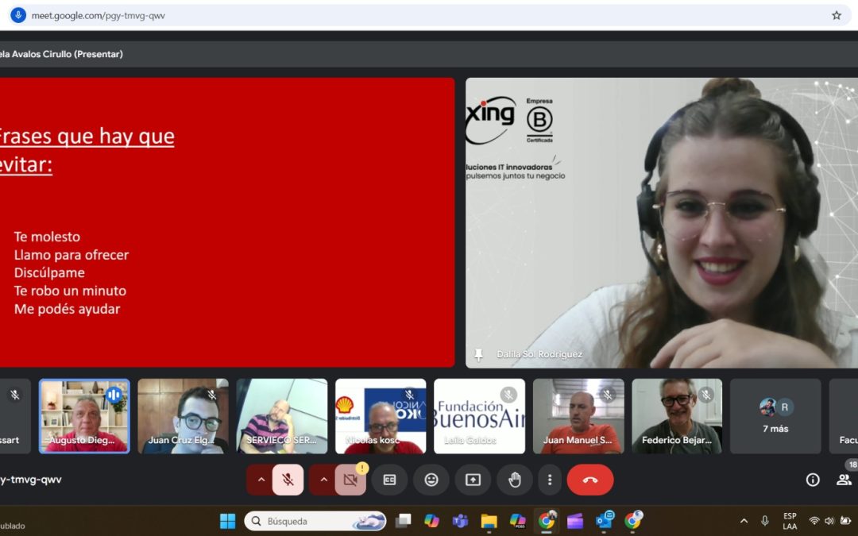Click the Windows taskbar Búsqueda search box

tap(315, 521)
